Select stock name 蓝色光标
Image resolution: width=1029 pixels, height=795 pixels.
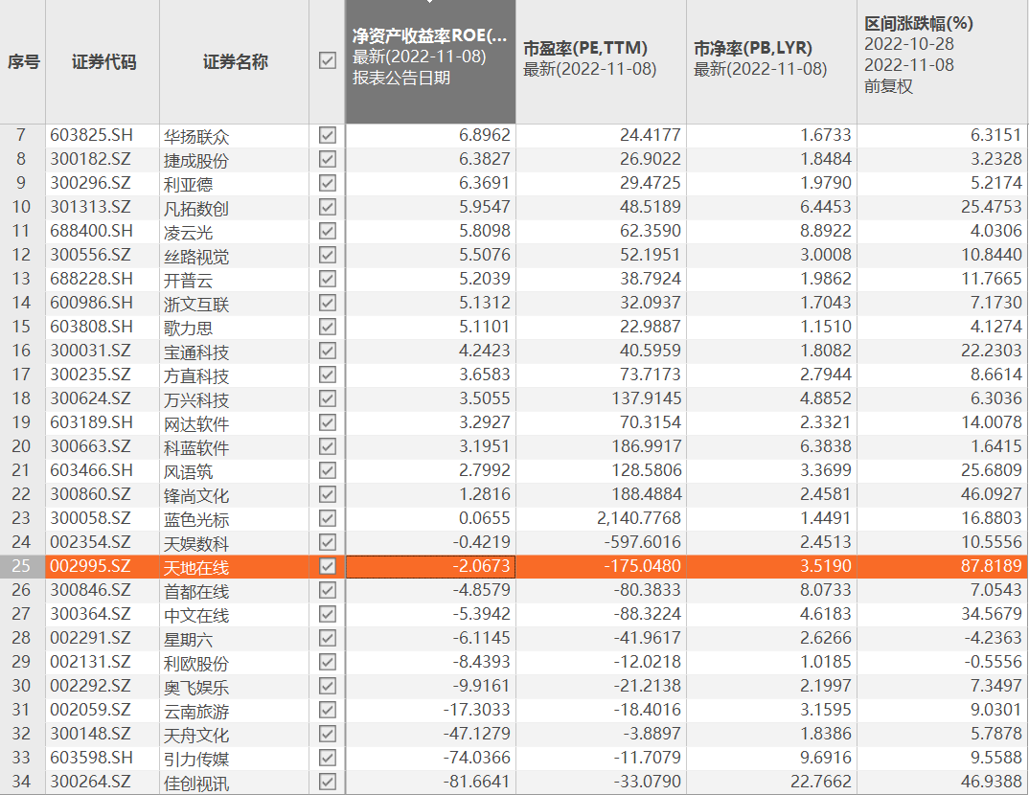196,519
